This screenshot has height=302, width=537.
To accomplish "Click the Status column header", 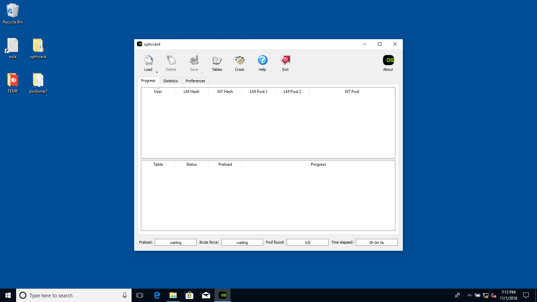I will click(x=191, y=164).
